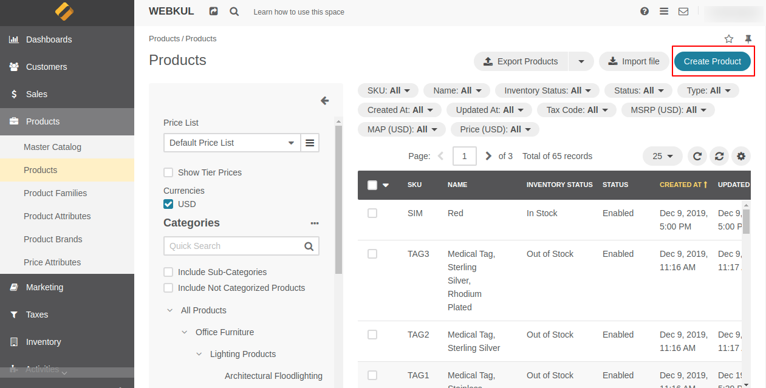Viewport: 766px width, 388px height.
Task: Enable Show Tier Prices
Action: click(168, 172)
